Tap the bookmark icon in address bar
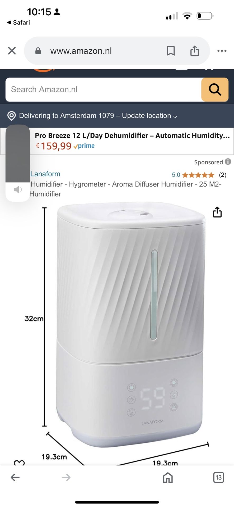The height and width of the screenshot is (508, 234). click(171, 51)
